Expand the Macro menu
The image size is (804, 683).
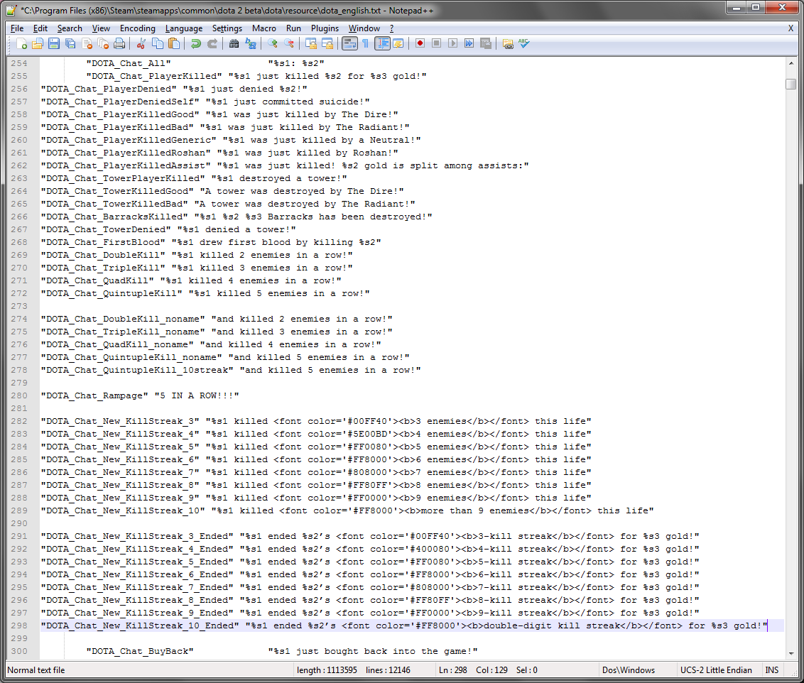[x=264, y=28]
